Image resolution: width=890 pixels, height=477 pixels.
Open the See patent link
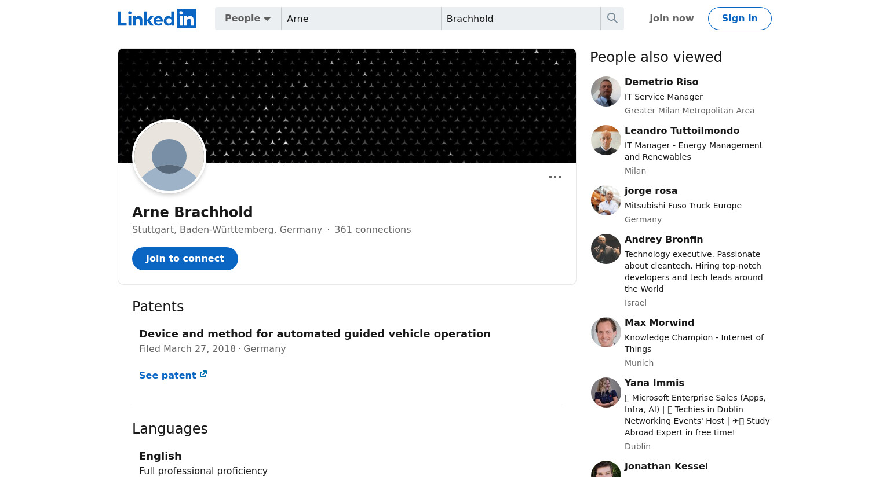tap(173, 375)
